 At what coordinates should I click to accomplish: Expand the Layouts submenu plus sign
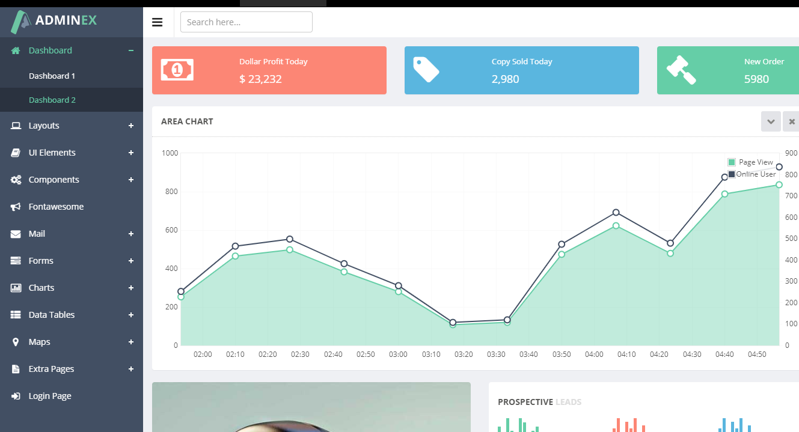130,126
